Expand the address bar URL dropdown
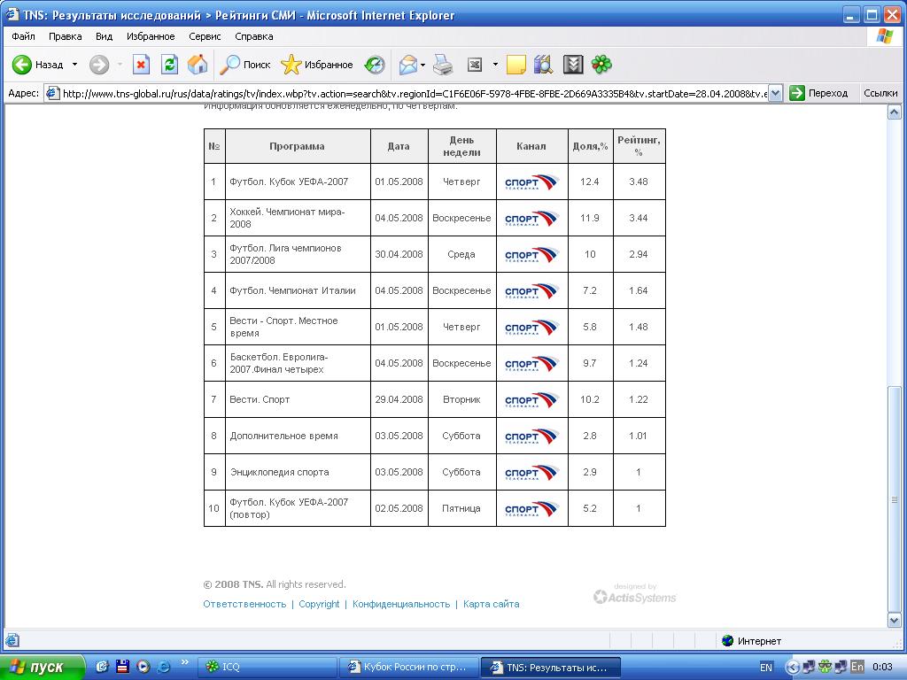 [776, 93]
